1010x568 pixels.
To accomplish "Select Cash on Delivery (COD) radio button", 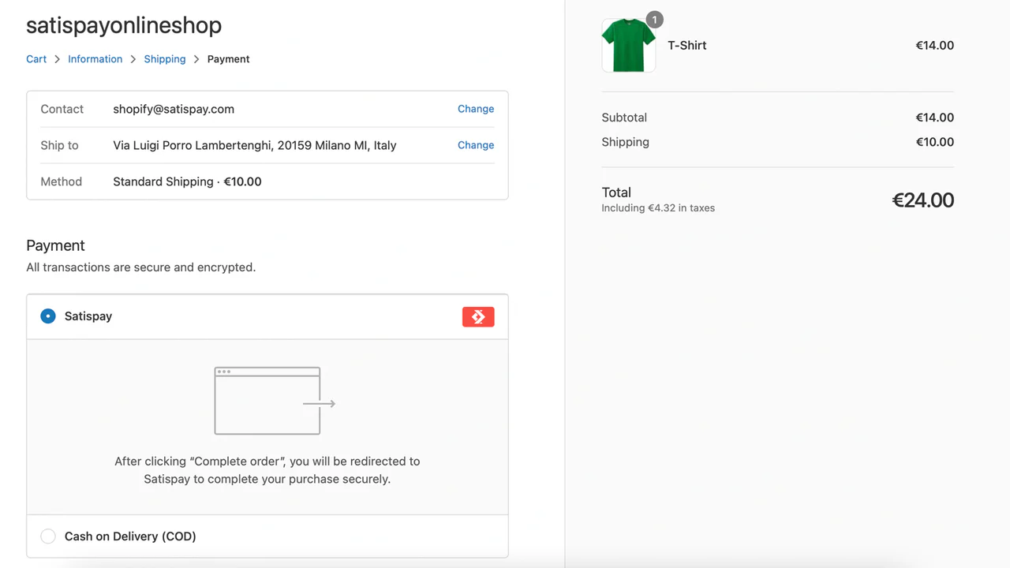I will pos(48,536).
